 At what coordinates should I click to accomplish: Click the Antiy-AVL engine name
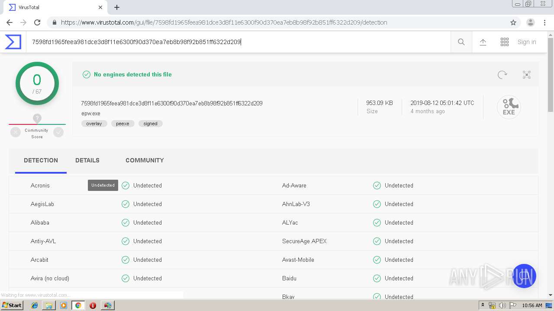(43, 241)
